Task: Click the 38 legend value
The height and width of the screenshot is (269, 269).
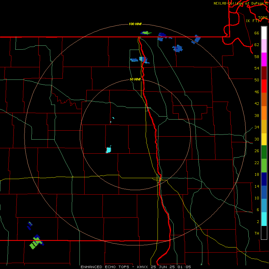Action: [x=257, y=115]
